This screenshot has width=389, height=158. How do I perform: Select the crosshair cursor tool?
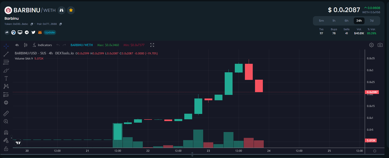tap(6, 46)
